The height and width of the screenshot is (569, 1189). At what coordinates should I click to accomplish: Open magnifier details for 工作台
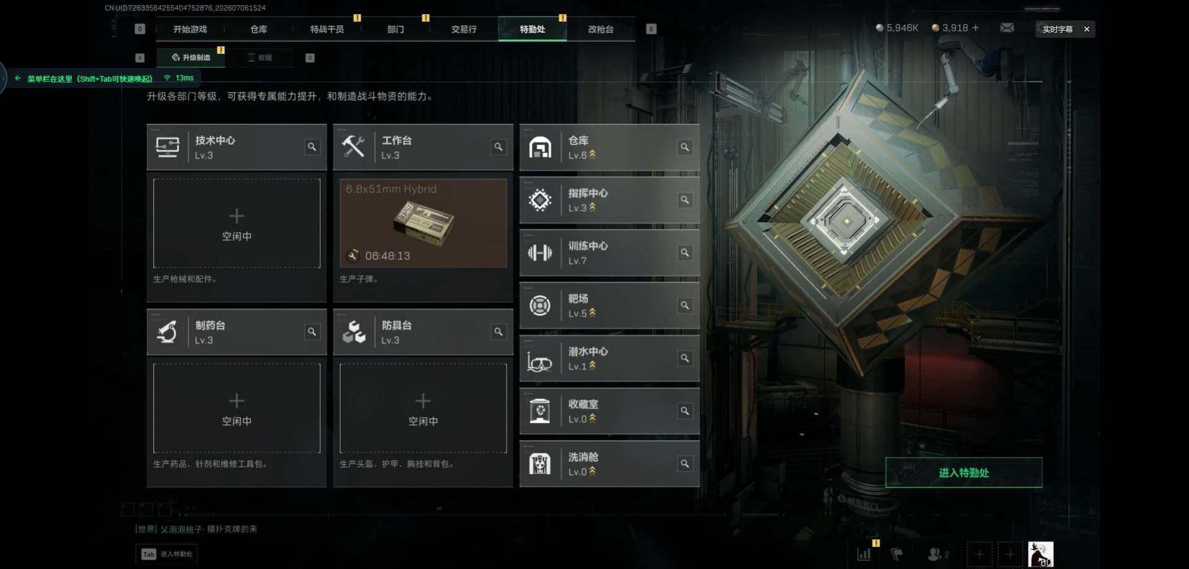[x=499, y=147]
